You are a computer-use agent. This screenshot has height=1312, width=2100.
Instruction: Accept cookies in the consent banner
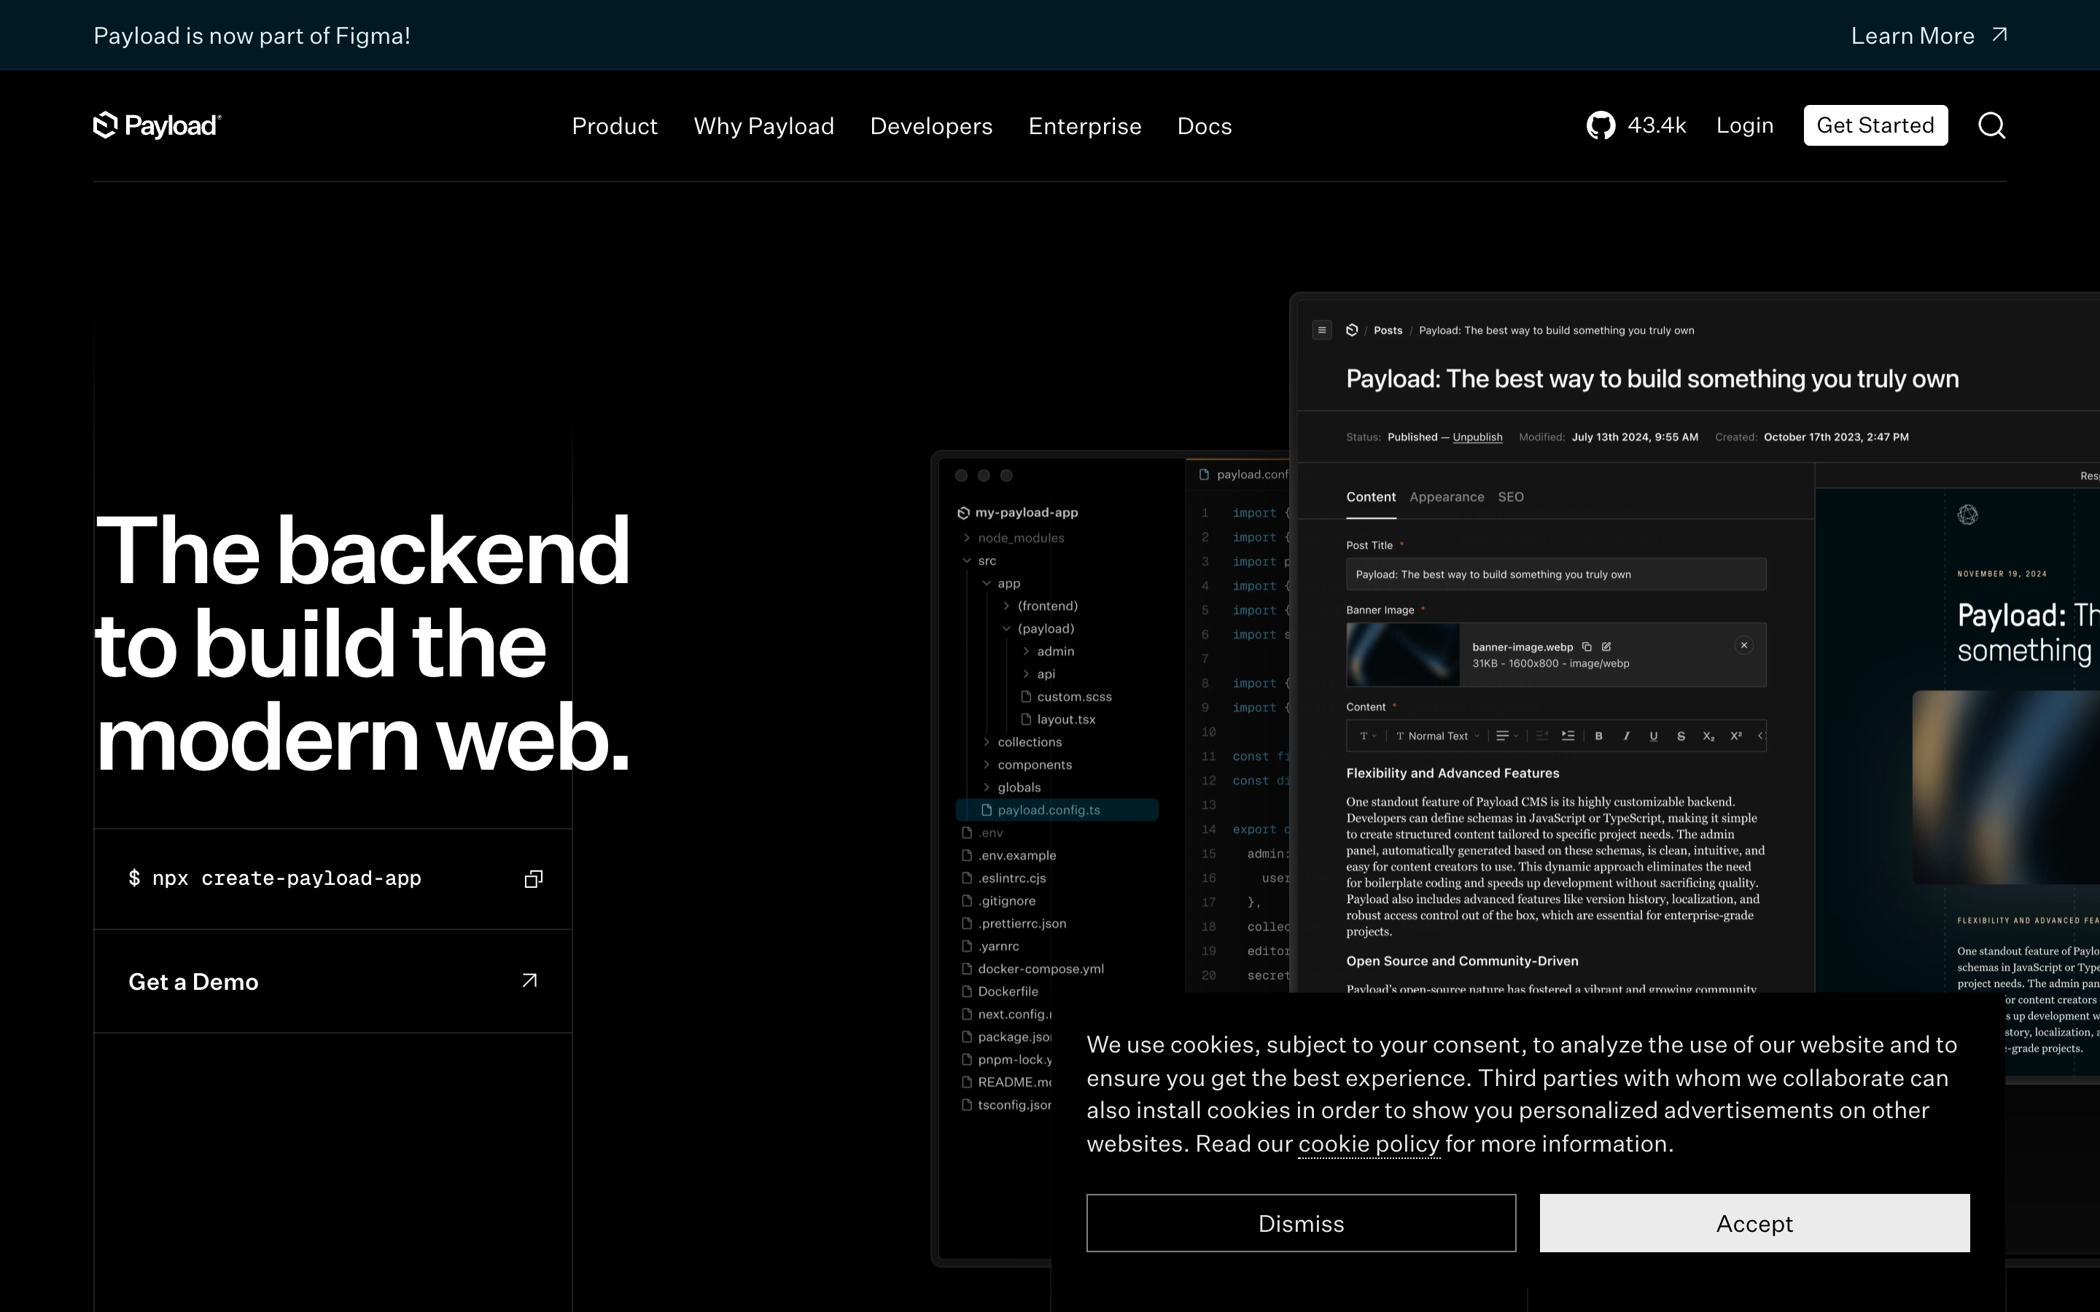(x=1754, y=1222)
